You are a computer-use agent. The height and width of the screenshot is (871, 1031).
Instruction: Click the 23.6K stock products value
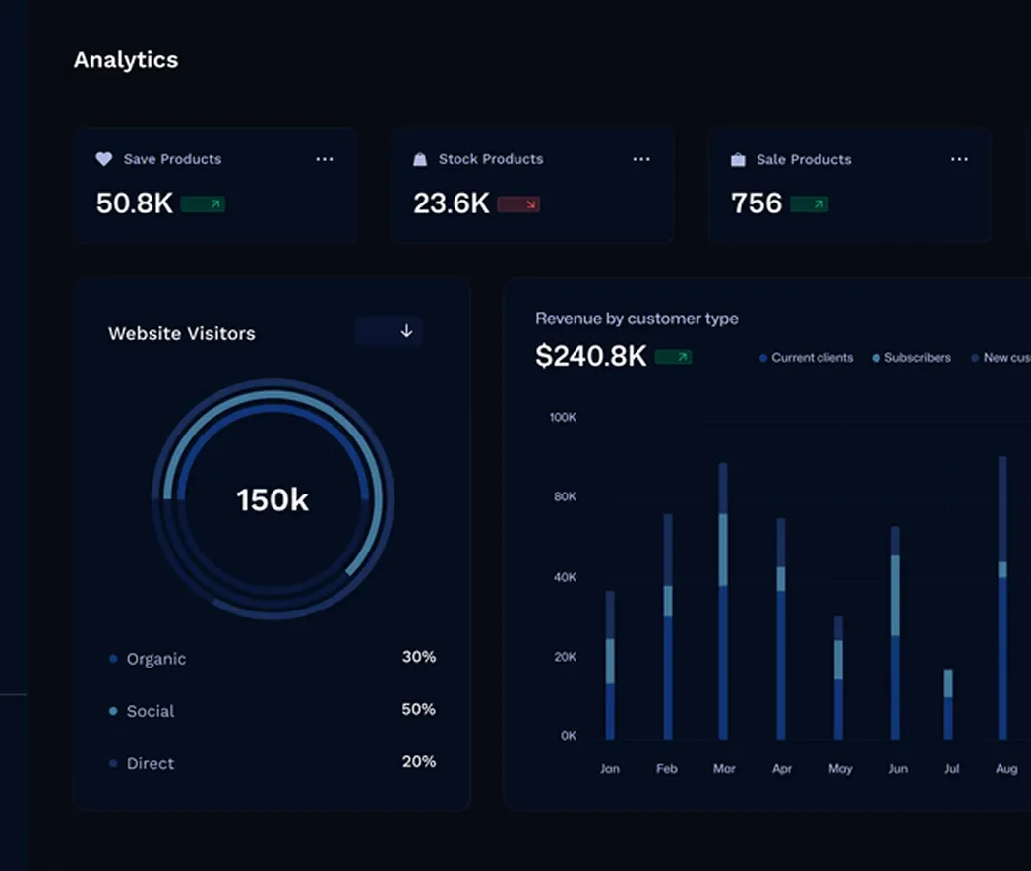(x=452, y=203)
